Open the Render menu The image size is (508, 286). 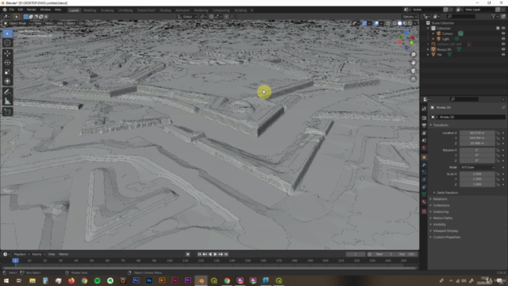click(x=32, y=10)
